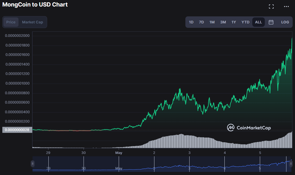The image size is (295, 175).
Task: Click the right timeline slider handle
Action: coord(291,164)
